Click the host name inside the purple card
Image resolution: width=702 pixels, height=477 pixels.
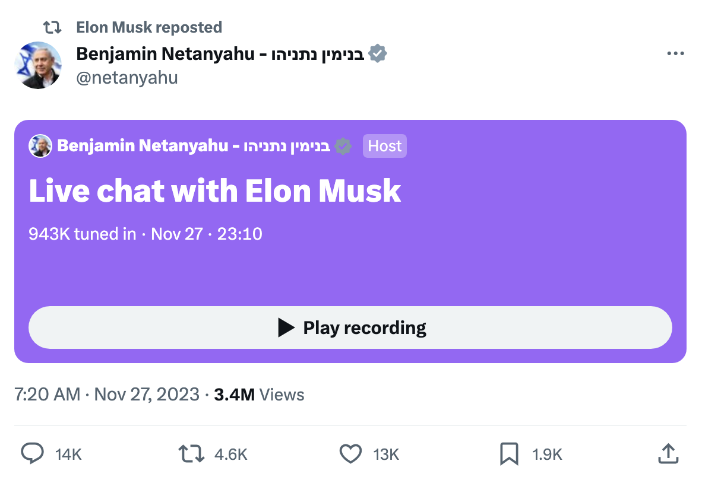pos(193,146)
